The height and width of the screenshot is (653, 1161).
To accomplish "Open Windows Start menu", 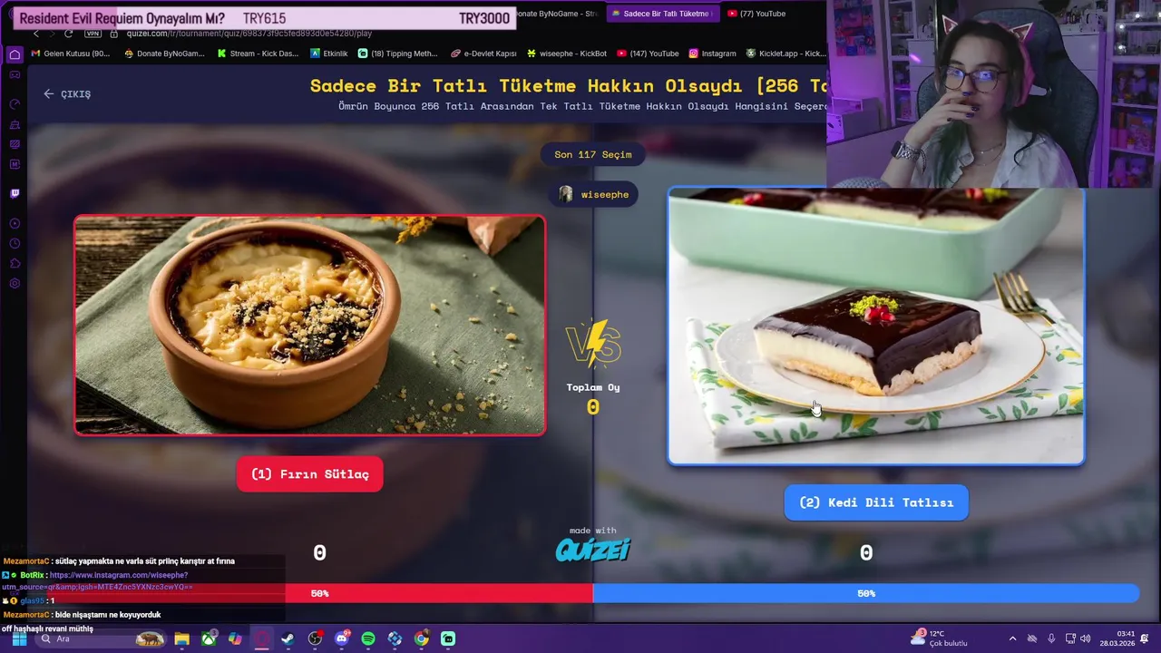I will pyautogui.click(x=19, y=638).
